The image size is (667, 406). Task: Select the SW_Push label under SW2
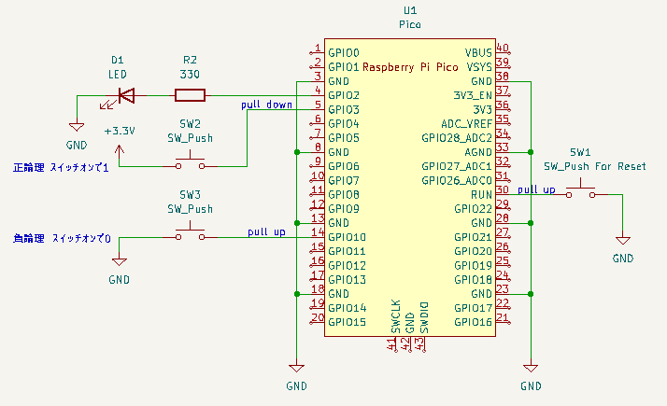[190, 138]
